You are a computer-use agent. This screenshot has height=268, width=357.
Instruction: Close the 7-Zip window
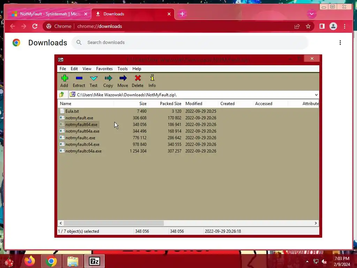coord(312,59)
